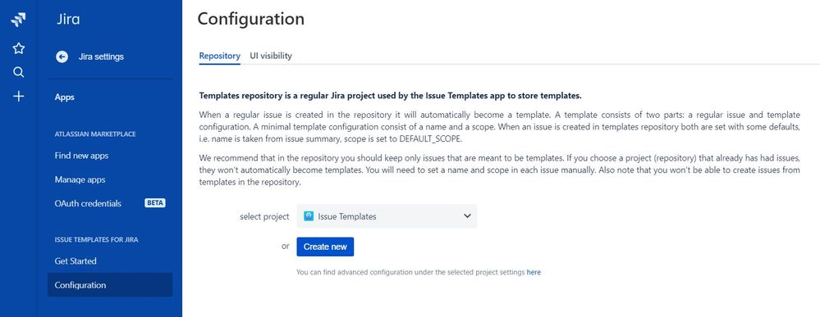Click the Jira logo icon
The width and height of the screenshot is (820, 317).
click(18, 20)
